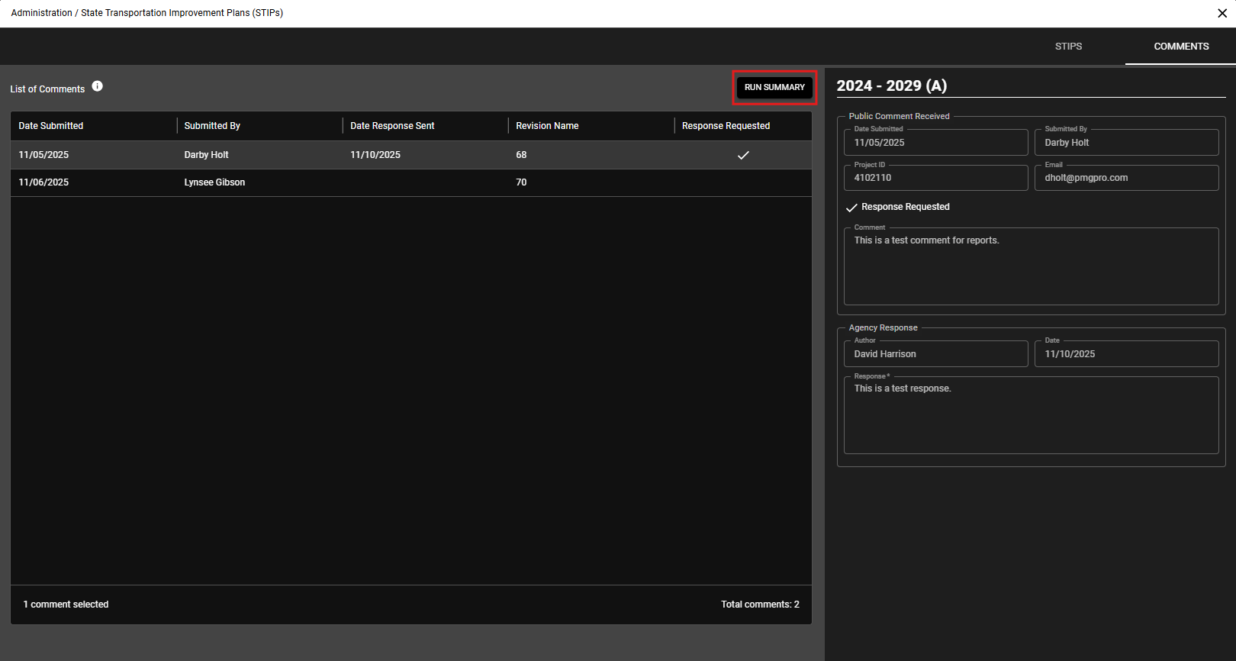Toggle the Response Requested checkbox in details
This screenshot has height=661, width=1236.
click(851, 208)
